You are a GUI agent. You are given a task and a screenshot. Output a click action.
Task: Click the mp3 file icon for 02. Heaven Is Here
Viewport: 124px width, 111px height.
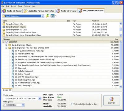pos(13,54)
